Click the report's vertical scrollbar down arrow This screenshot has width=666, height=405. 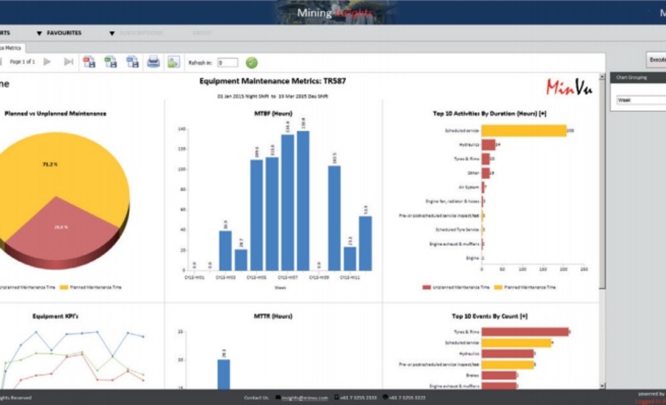[602, 386]
